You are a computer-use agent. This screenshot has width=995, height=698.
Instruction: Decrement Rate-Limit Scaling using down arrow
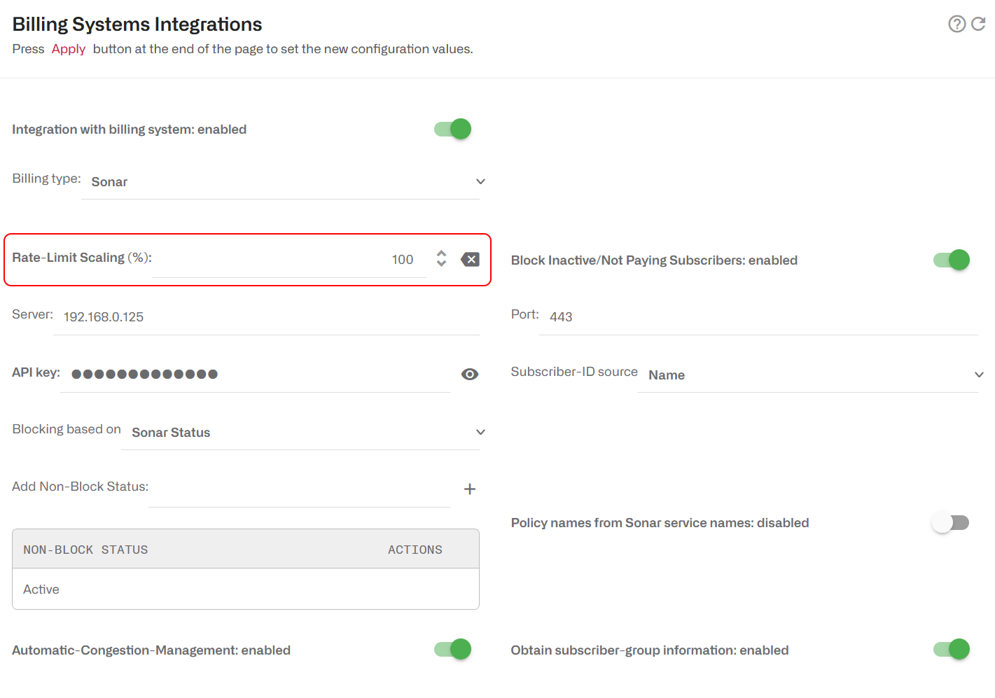441,264
